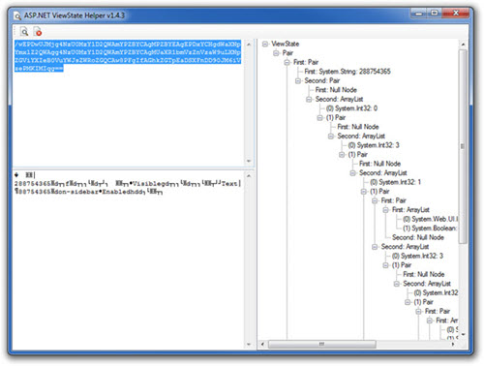Click the magnifier decode ViewState toolbar icon

point(24,32)
